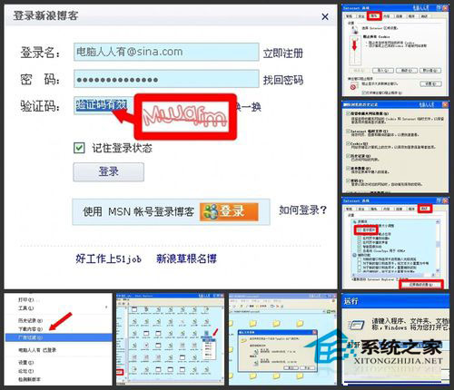Viewport: 454px width, 390px height.
Task: Toggle the 显示图片 checkbox in advanced settings
Action: click(359, 230)
